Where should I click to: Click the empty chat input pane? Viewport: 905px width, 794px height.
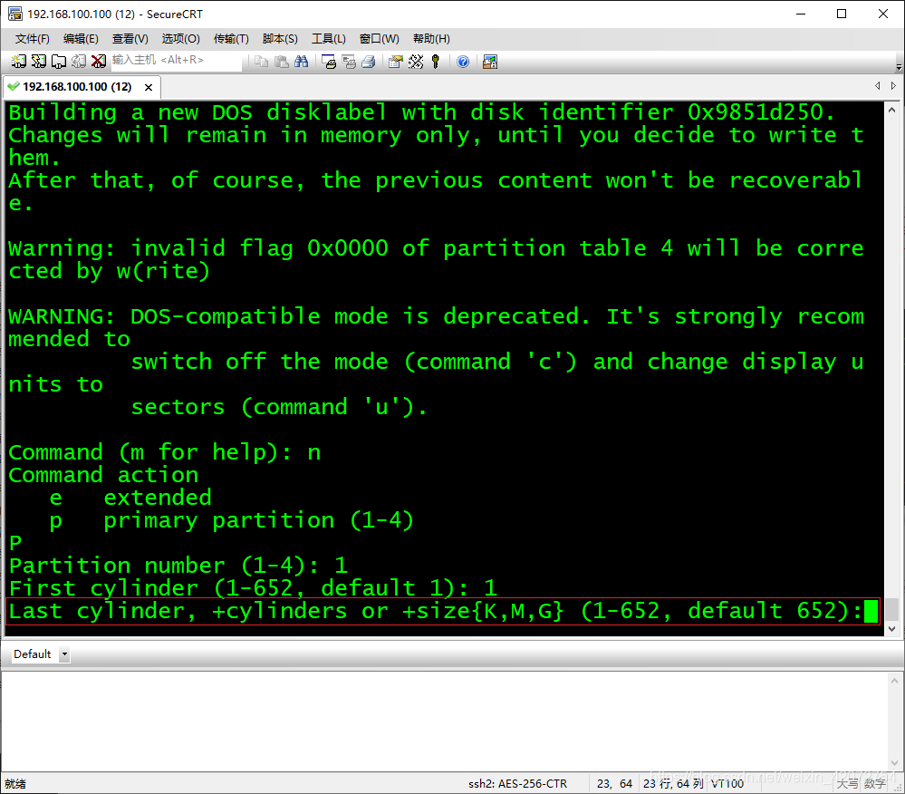click(x=445, y=721)
